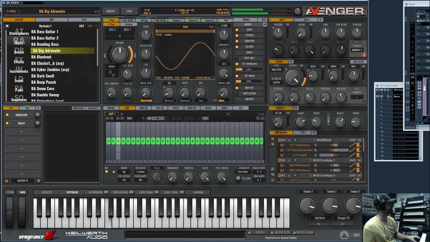Toggle S1: AAReverb send enable

click(237, 64)
